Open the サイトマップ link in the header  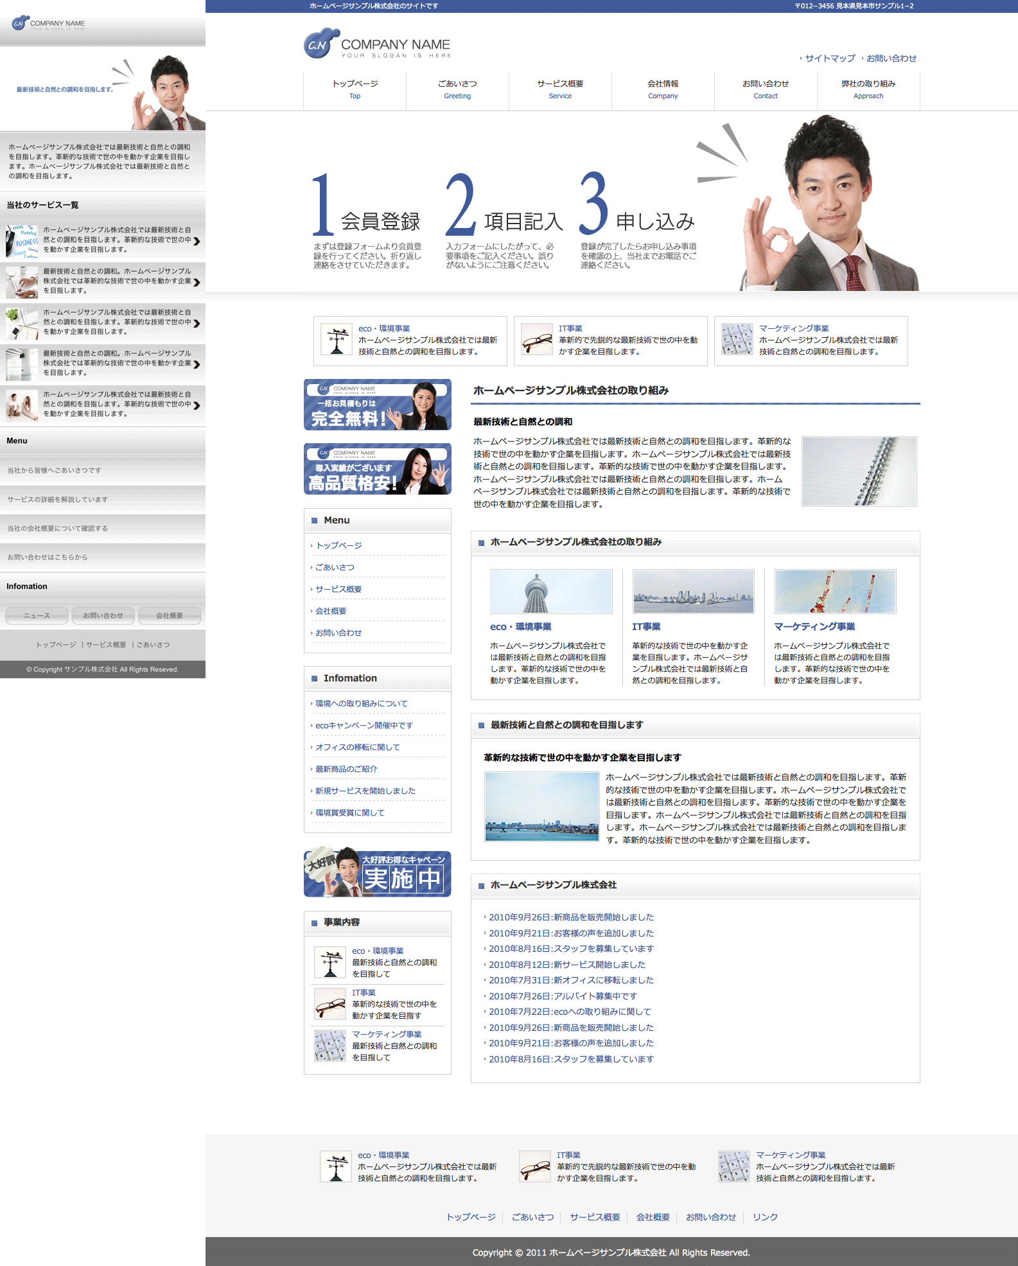click(830, 58)
